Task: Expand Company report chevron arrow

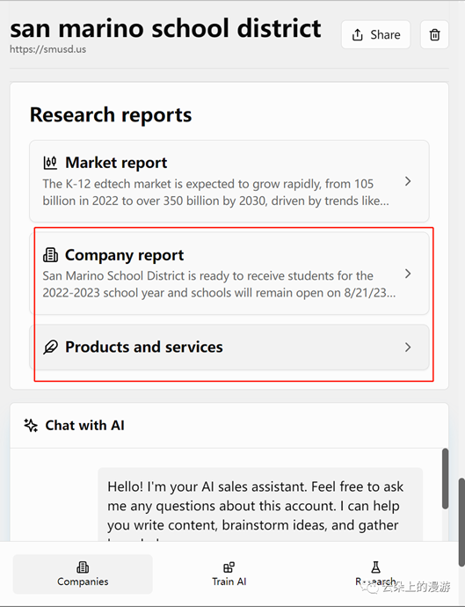Action: (408, 274)
